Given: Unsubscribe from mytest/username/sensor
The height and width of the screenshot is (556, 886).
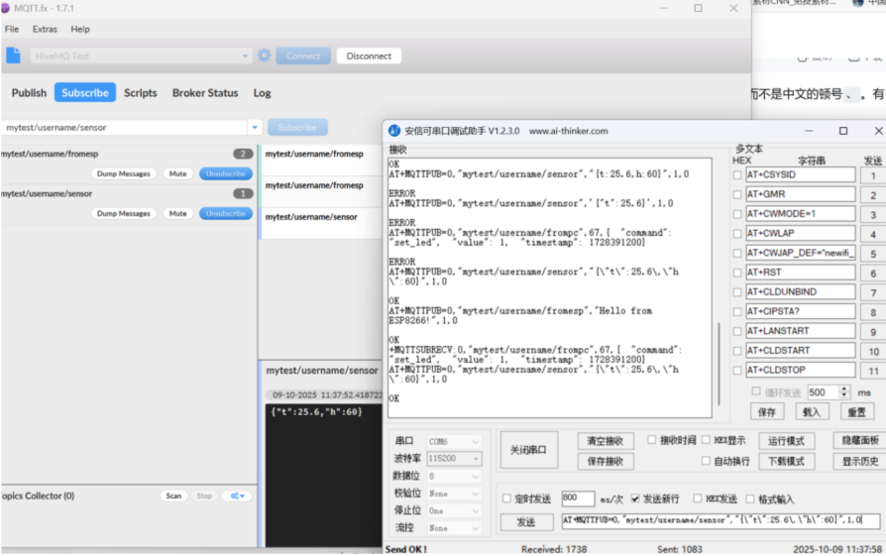Looking at the screenshot, I should click(x=225, y=213).
